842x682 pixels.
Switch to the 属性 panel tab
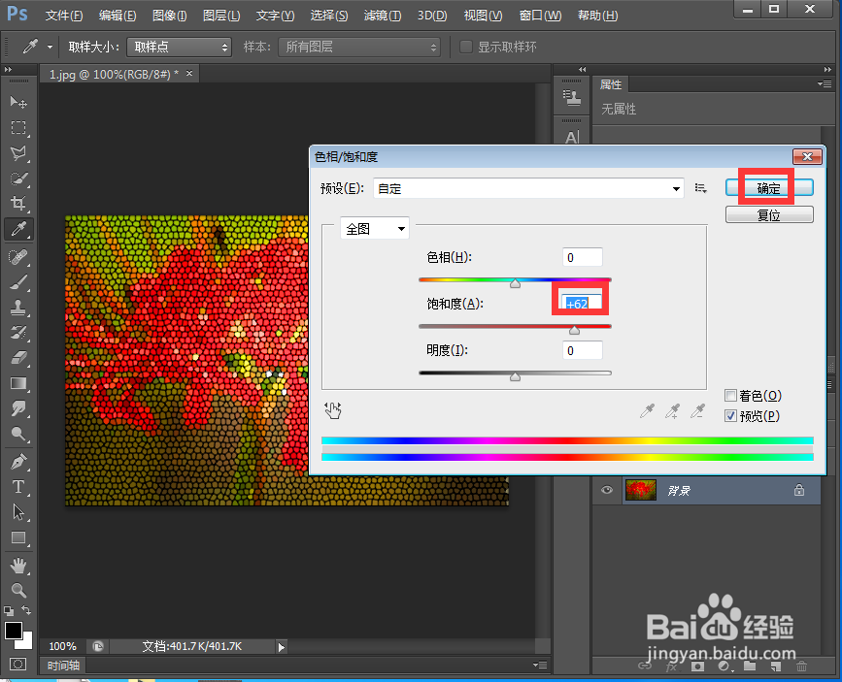[611, 84]
